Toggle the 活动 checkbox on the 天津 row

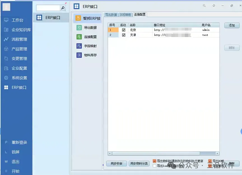124,35
